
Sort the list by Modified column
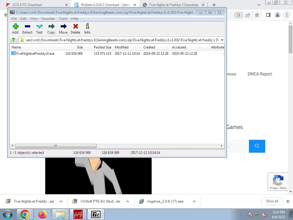tap(127, 47)
